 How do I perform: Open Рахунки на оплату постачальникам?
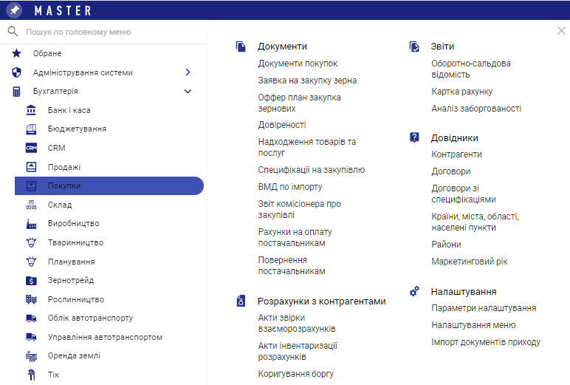pyautogui.click(x=295, y=237)
